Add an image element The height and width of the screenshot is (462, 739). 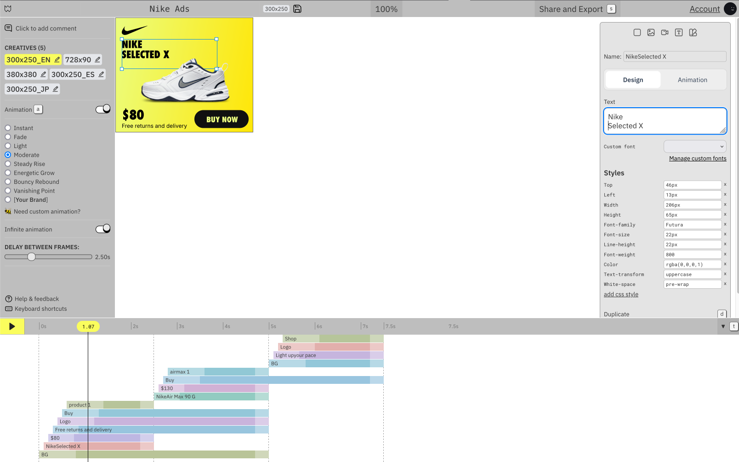[651, 33]
